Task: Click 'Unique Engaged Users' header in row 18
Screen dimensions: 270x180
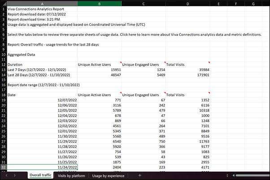Action: pos(144,95)
